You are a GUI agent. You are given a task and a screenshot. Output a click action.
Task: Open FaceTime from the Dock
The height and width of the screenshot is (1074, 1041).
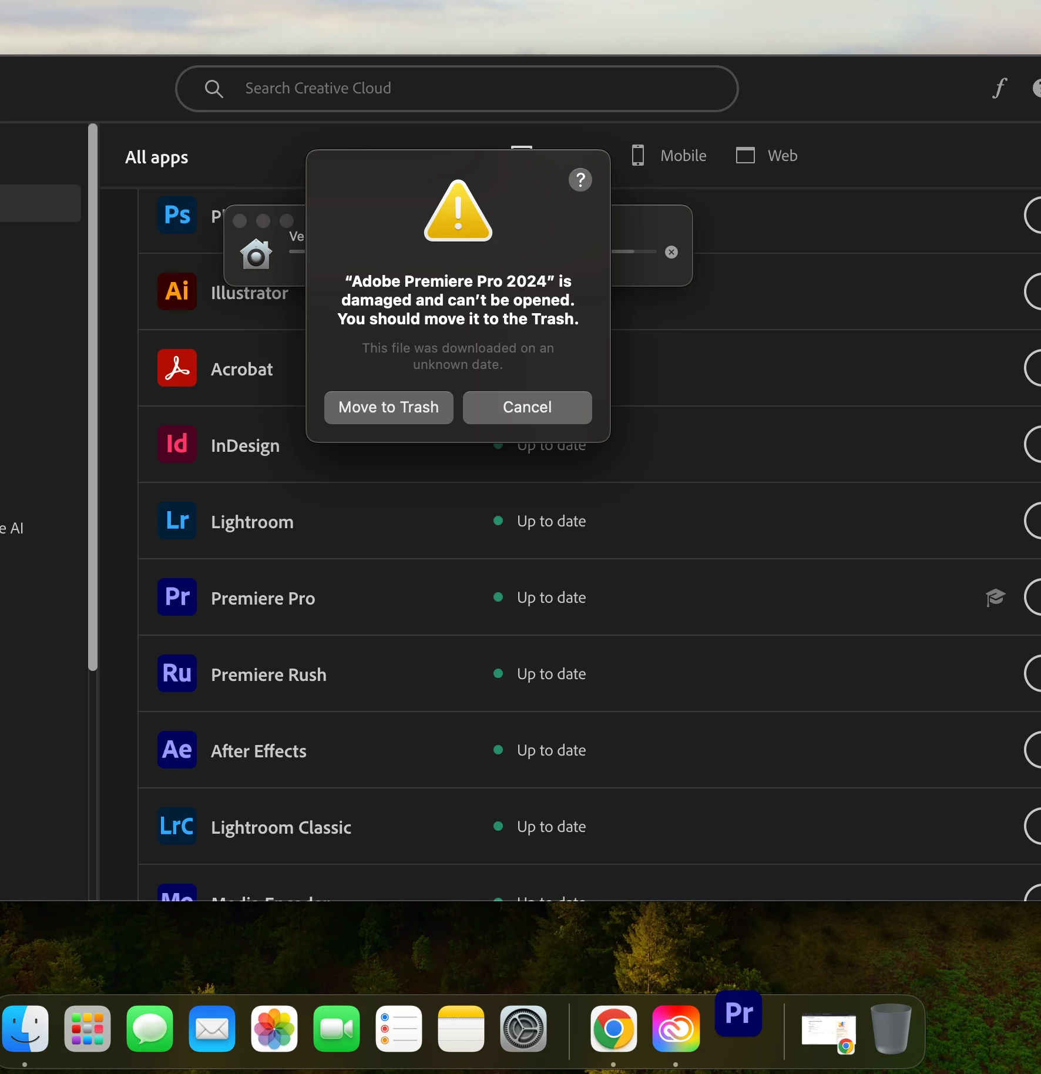point(337,1029)
